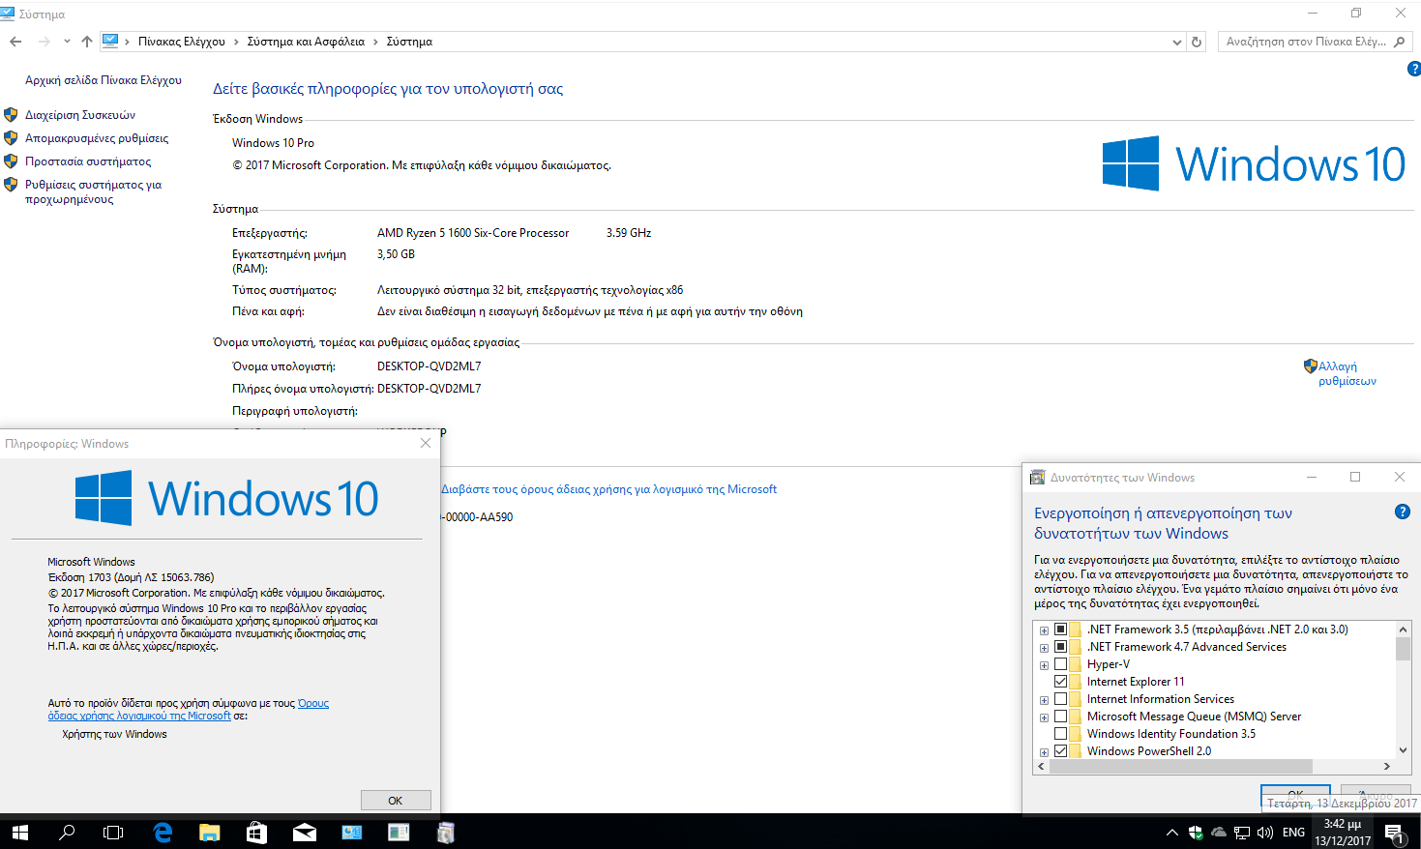Click license terms link in About Windows

pos(189,710)
